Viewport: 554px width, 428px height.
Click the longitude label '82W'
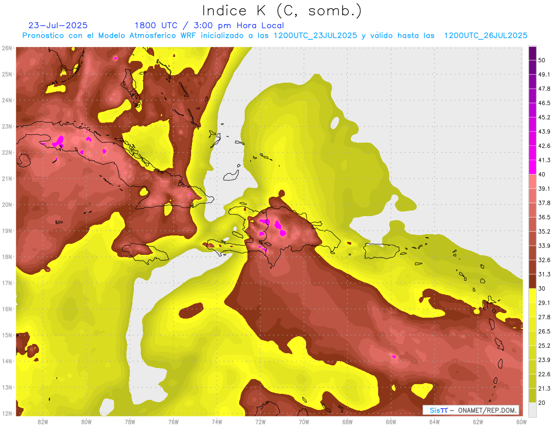tap(43, 422)
